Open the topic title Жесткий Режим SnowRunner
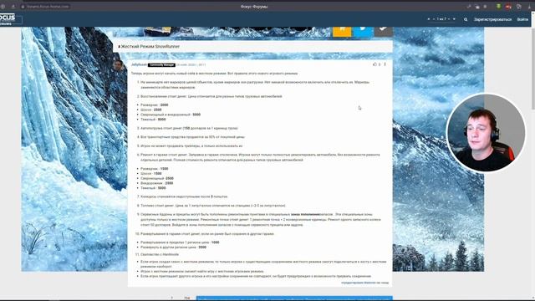 click(x=150, y=47)
